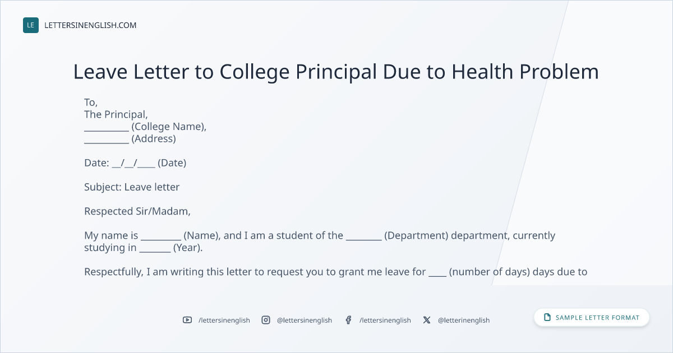The width and height of the screenshot is (673, 353).
Task: Click the Date blank placeholder
Action: pos(133,163)
